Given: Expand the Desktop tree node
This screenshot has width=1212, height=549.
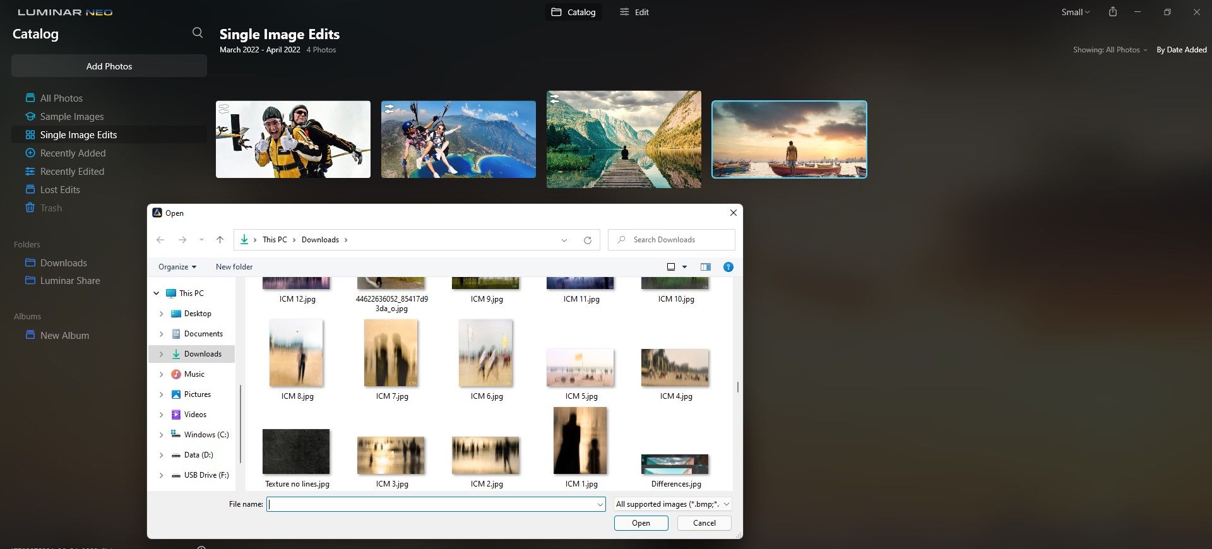Looking at the screenshot, I should (x=161, y=314).
